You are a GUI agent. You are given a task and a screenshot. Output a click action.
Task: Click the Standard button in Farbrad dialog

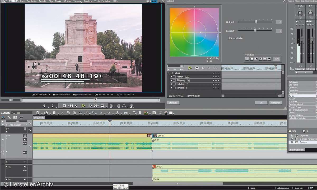tap(173, 103)
